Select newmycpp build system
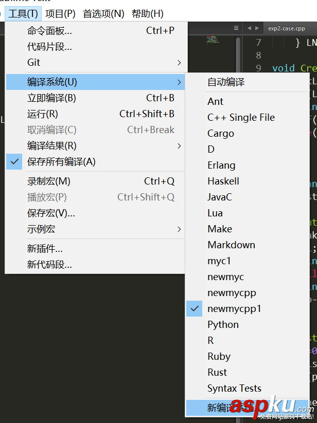The width and height of the screenshot is (317, 423). click(x=248, y=292)
